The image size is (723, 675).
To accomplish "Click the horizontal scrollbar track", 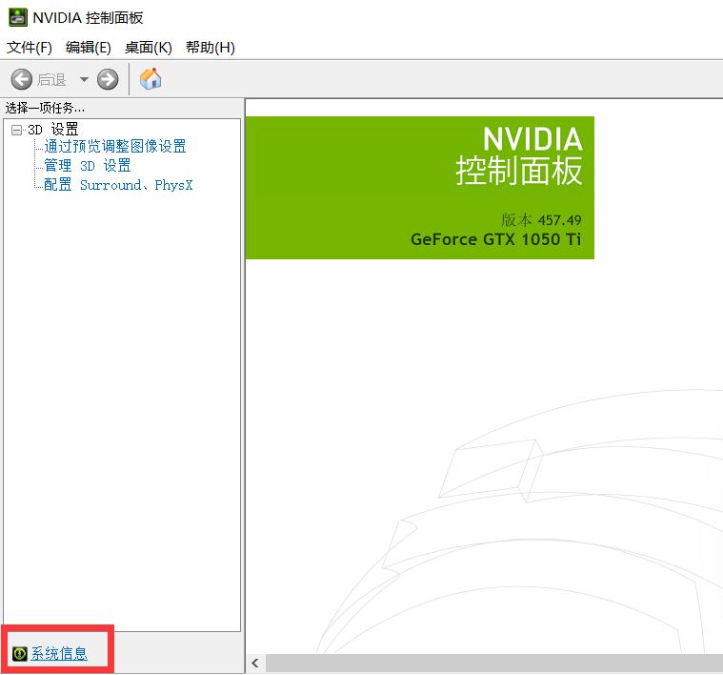I will [x=493, y=664].
